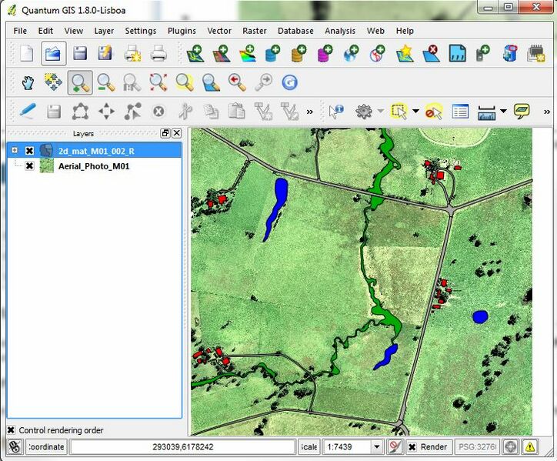Click the Zoom Out tool

tap(105, 82)
